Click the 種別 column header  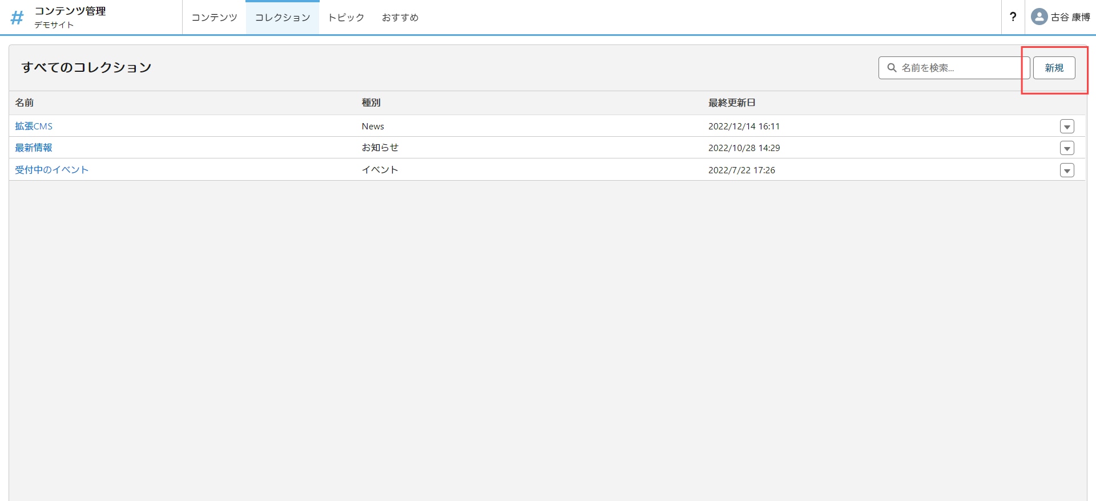coord(371,103)
